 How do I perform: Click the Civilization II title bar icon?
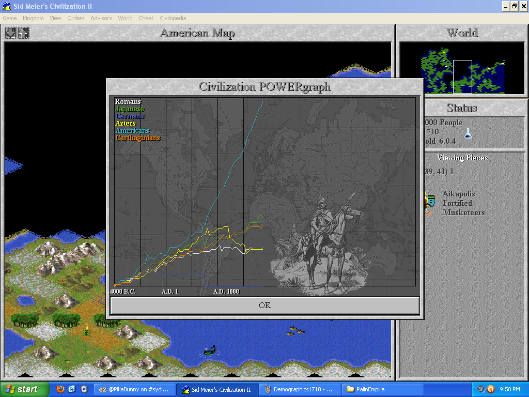tap(6, 6)
